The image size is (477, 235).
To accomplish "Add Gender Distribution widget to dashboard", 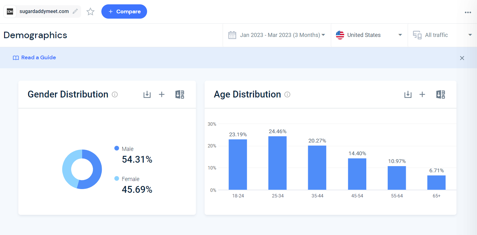I will coord(162,94).
